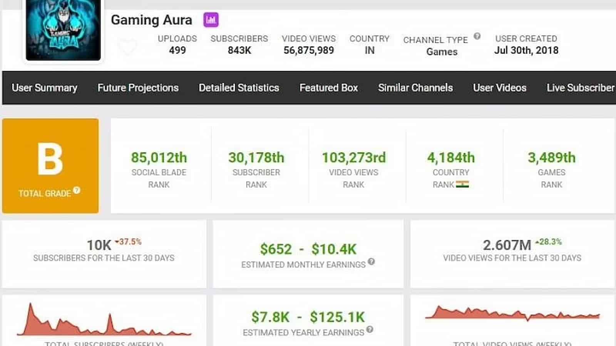This screenshot has width=616, height=346.
Task: Click the -37.5% subscriber change
Action: 128,242
